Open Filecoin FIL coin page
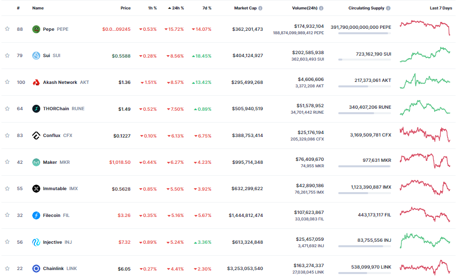The height and width of the screenshot is (278, 466). (x=56, y=215)
